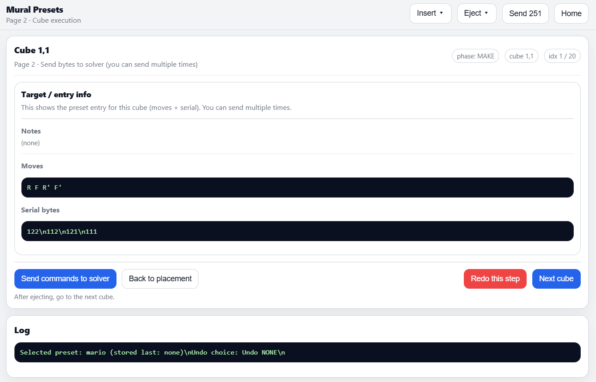The height and width of the screenshot is (382, 596).
Task: Click Back to placement
Action: pos(160,279)
